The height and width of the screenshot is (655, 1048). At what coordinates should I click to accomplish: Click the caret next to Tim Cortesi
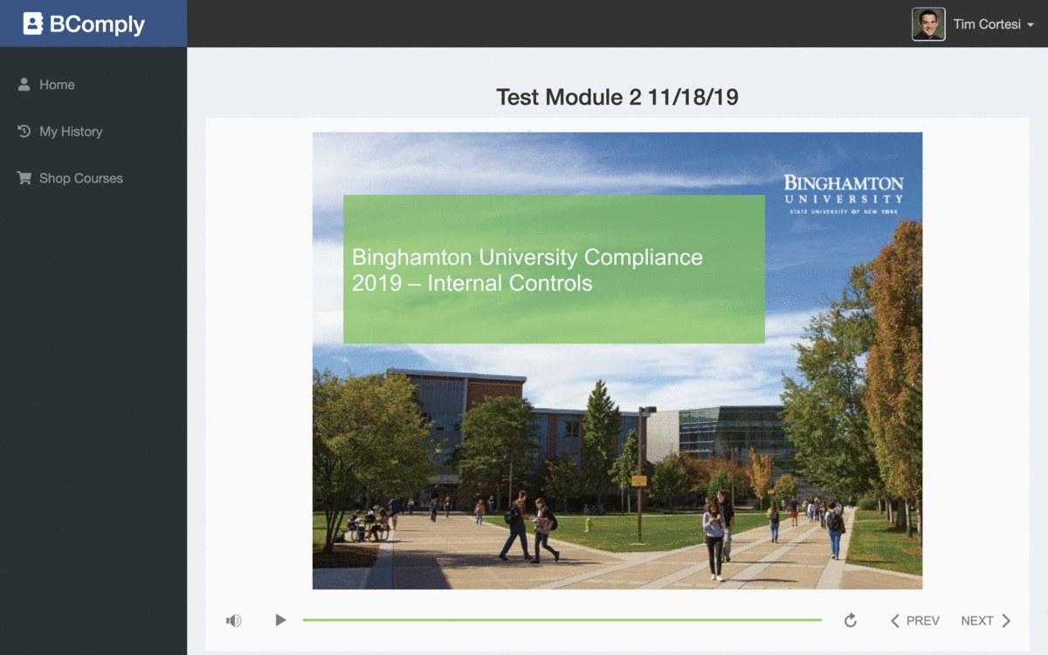pos(1031,25)
